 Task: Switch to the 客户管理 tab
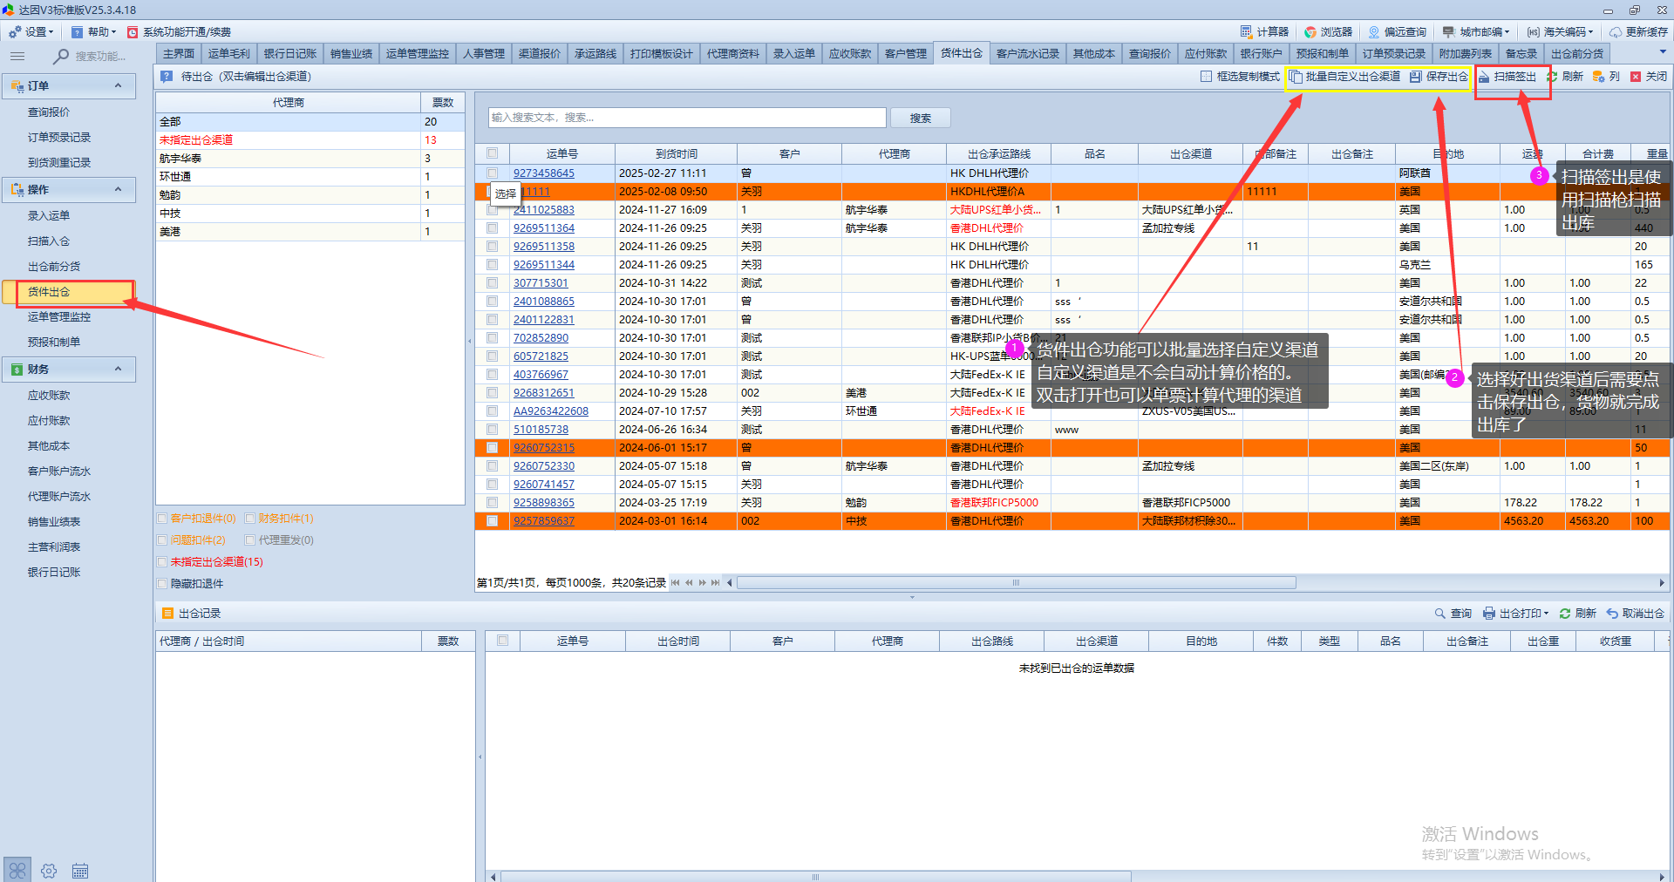click(x=905, y=54)
